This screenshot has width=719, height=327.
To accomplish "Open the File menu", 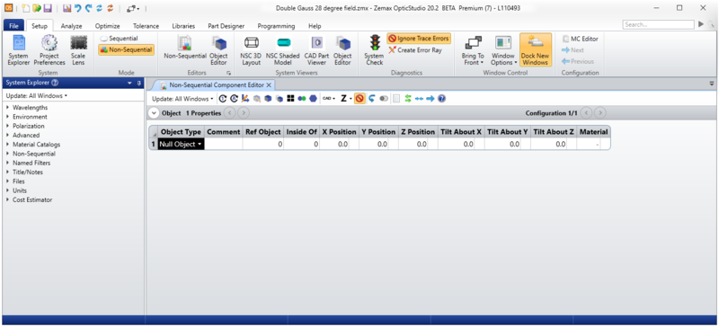I will [x=13, y=26].
